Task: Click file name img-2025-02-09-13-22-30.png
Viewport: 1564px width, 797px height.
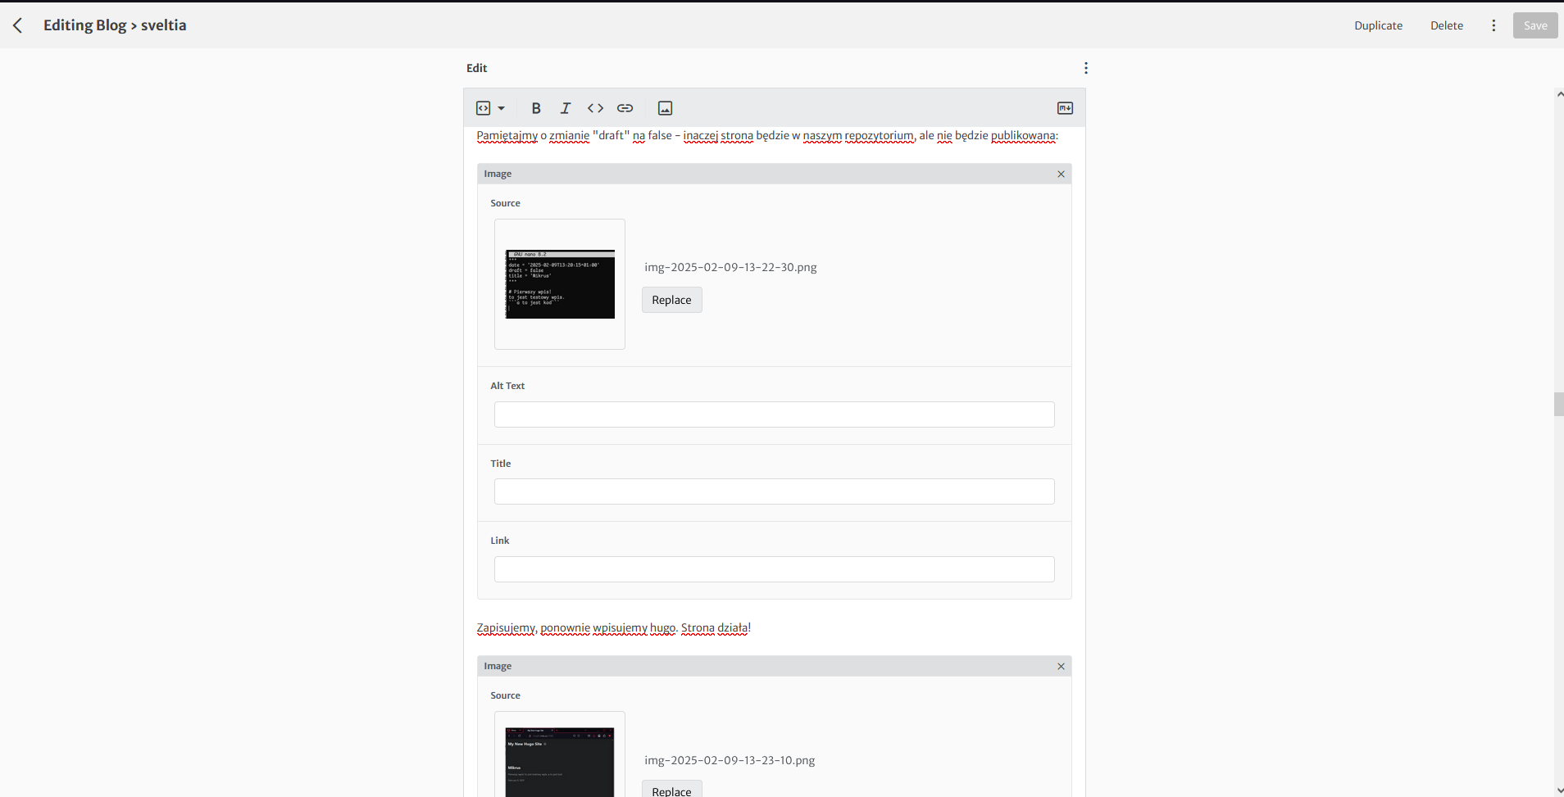Action: coord(730,267)
